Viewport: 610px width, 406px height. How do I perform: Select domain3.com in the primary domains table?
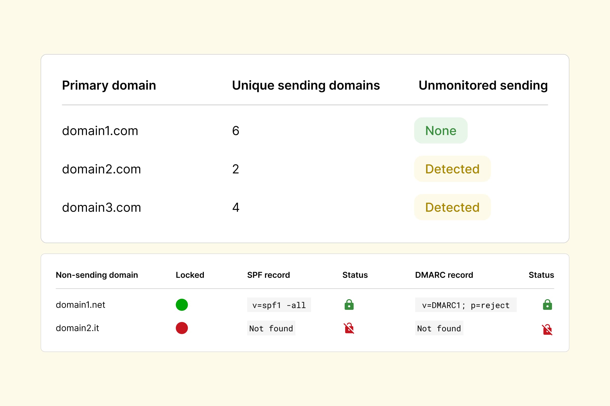[x=101, y=207]
